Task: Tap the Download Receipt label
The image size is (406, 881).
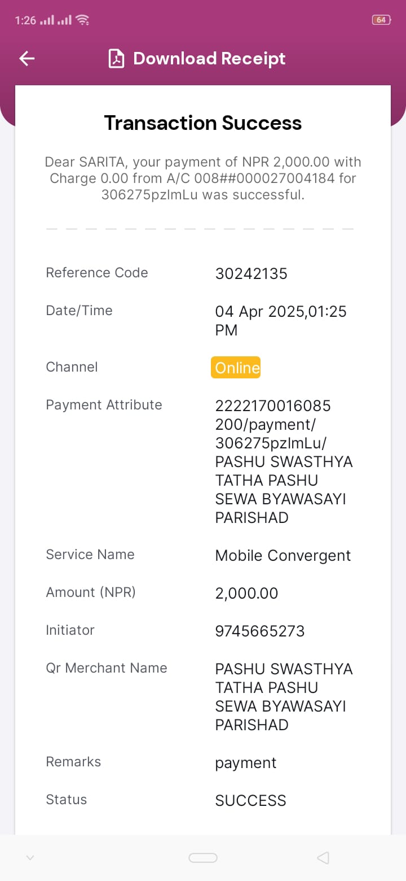Action: point(209,59)
